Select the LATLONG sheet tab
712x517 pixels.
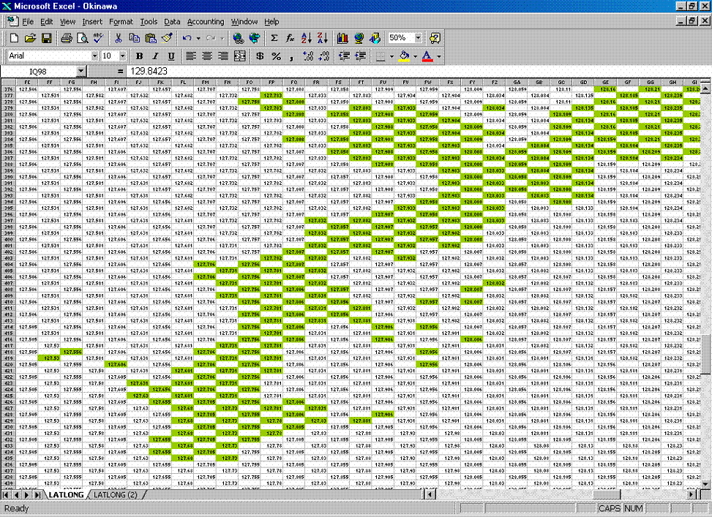[66, 495]
